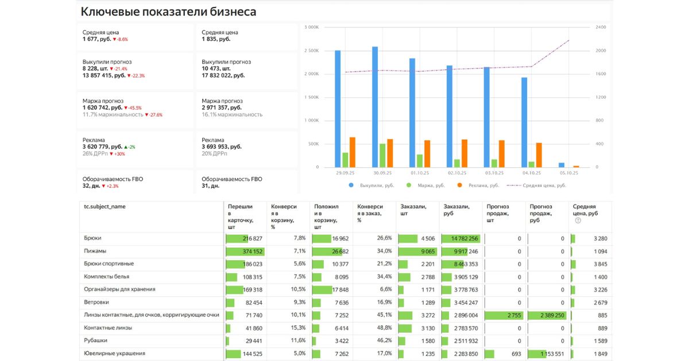Click the blue bar for 30.09.25
689x361 pixels.
[x=375, y=107]
